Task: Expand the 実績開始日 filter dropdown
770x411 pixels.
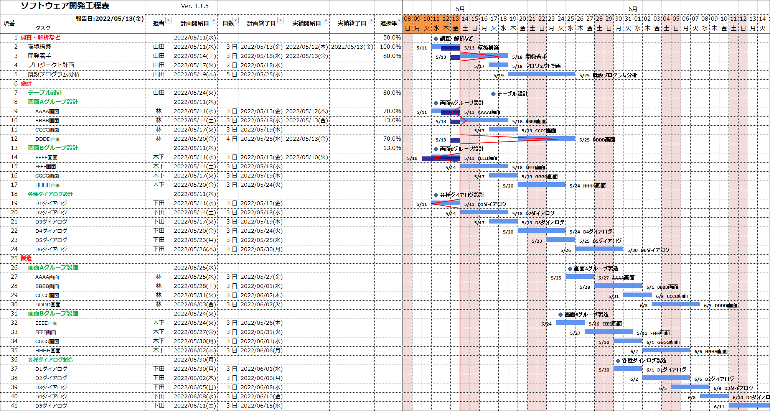Action: pyautogui.click(x=326, y=20)
